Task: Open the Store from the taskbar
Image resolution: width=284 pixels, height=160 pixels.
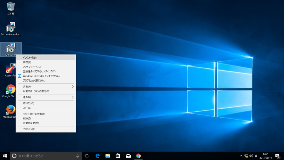Action: point(118,156)
